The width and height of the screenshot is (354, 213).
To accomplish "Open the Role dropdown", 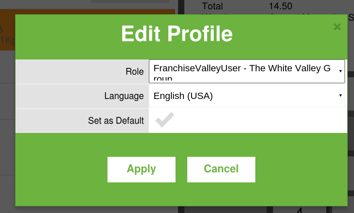I will (x=244, y=71).
